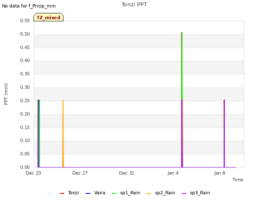Click the 'No data for f_Pricip_mm' message
Screen dimensions: 269x201
point(29,6)
